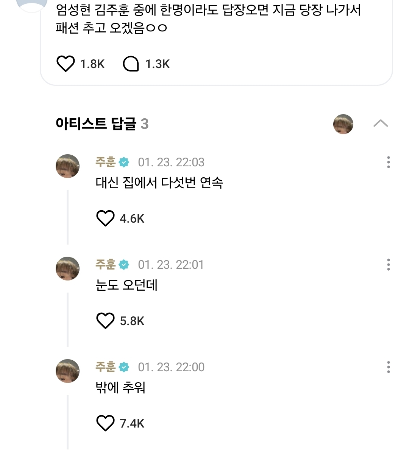Image resolution: width=409 pixels, height=454 pixels.
Task: Like the reply '눈도 오던데'
Action: 105,321
